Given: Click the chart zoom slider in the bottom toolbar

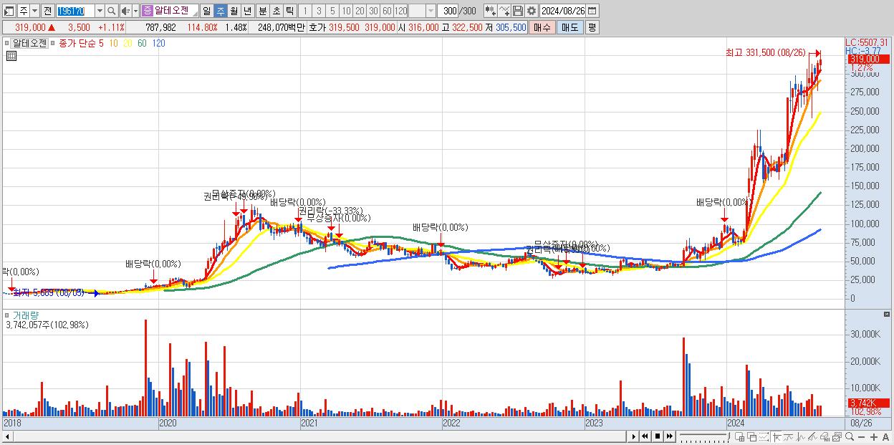Looking at the screenshot, I should 704,437.
